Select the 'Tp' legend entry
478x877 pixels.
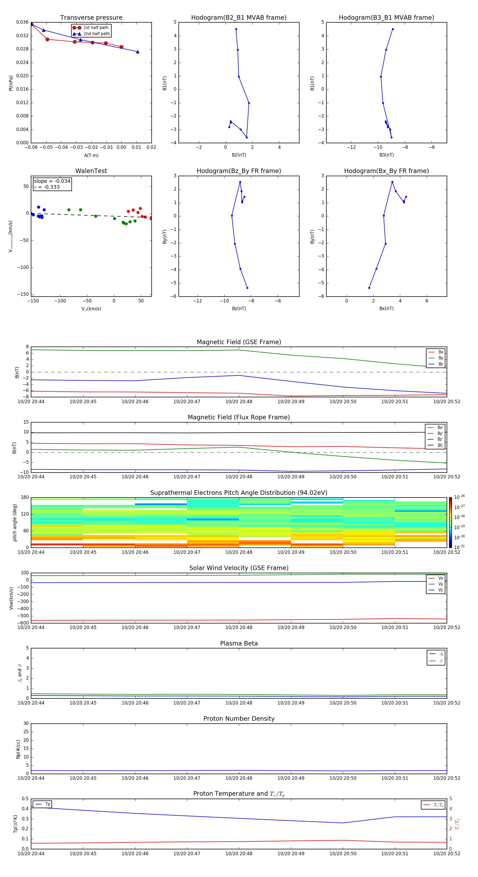coord(43,804)
